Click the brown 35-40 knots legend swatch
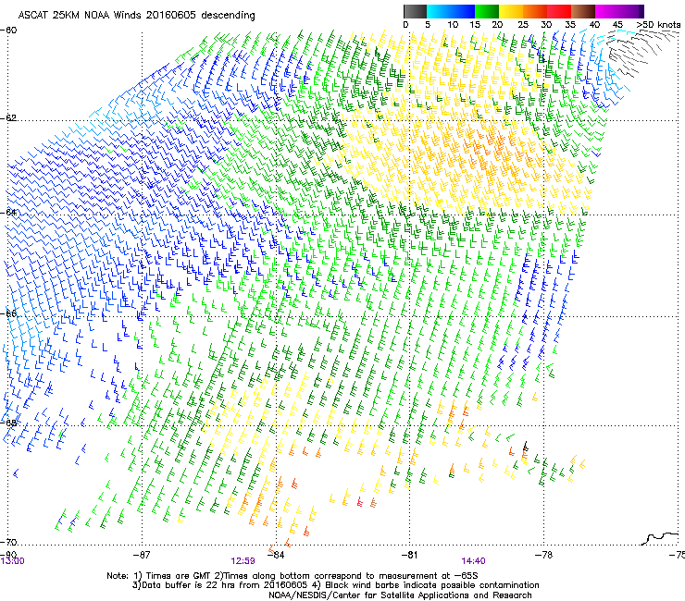685x601 pixels. 583,11
